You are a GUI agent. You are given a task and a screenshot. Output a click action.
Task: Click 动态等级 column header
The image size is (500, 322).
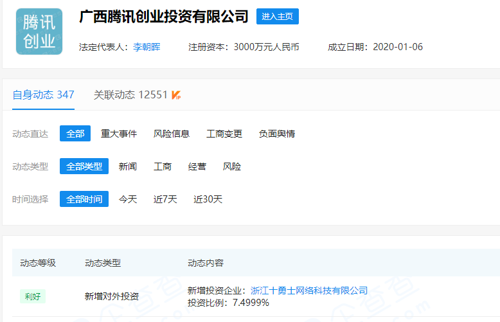point(38,263)
